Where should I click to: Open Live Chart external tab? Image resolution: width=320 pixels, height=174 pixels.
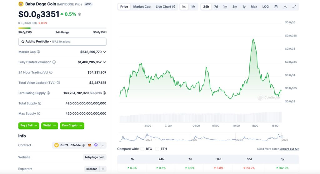[165, 7]
